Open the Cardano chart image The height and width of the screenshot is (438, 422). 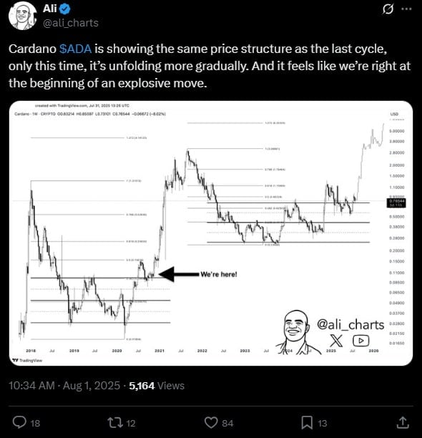click(211, 233)
